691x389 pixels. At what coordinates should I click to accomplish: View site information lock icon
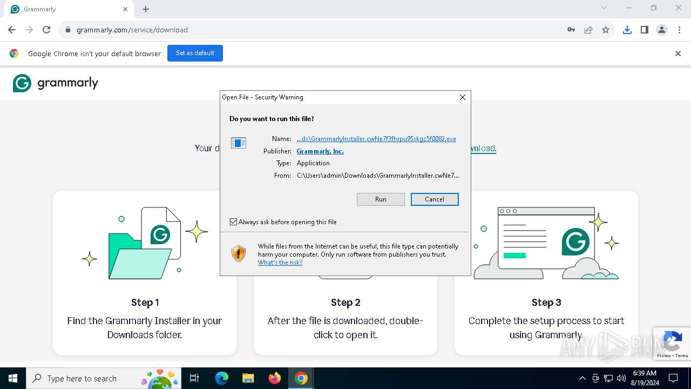68,30
